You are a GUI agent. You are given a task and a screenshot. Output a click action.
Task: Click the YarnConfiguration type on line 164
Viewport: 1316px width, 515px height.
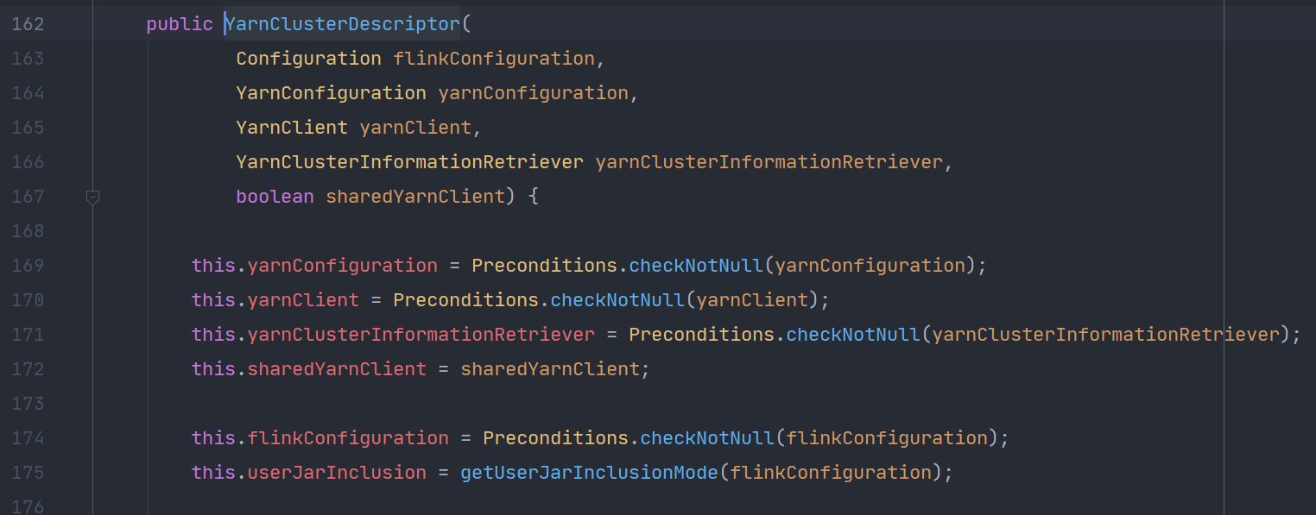tap(331, 93)
